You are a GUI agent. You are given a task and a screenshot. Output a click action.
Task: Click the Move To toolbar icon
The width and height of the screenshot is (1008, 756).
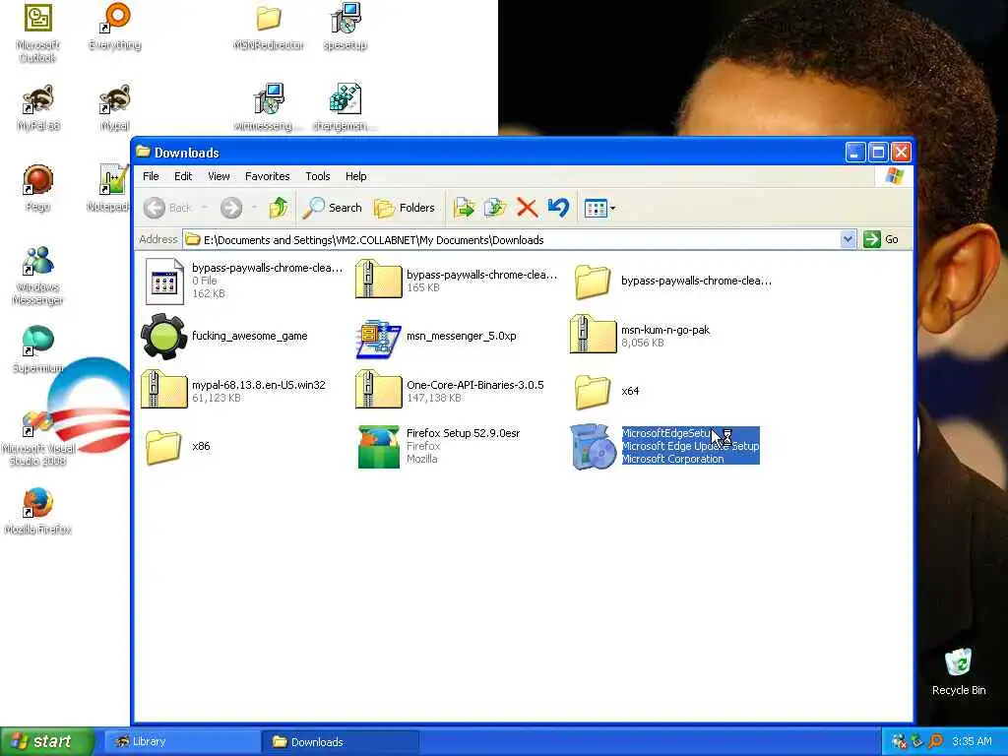(x=465, y=208)
